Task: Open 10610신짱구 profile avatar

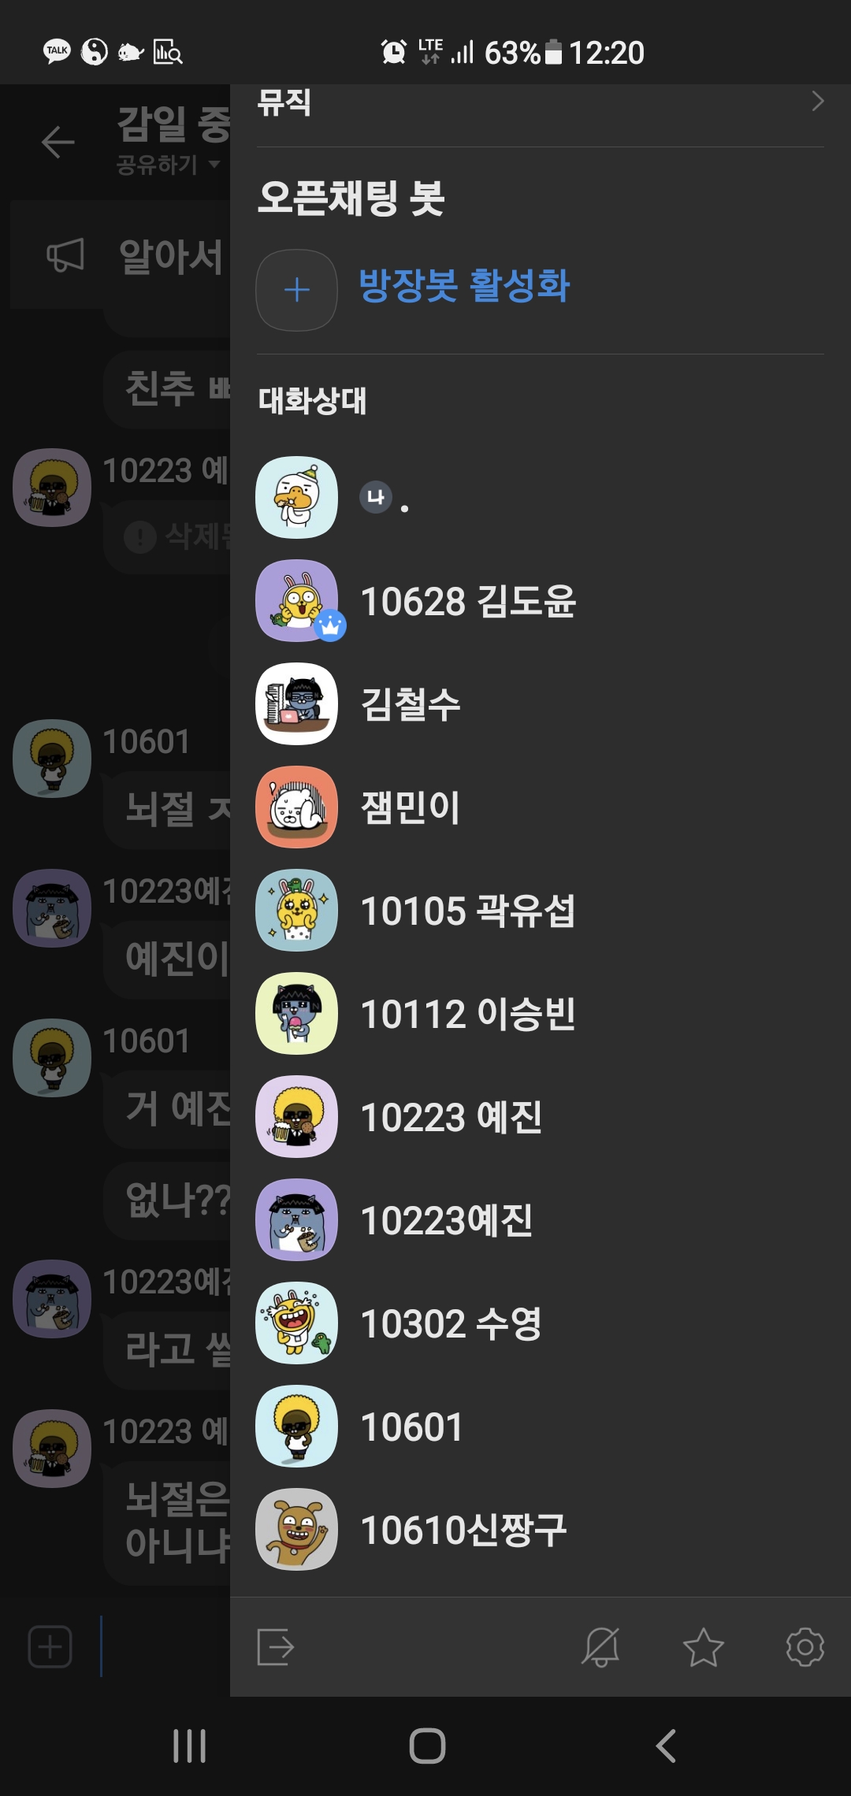Action: pos(296,1530)
